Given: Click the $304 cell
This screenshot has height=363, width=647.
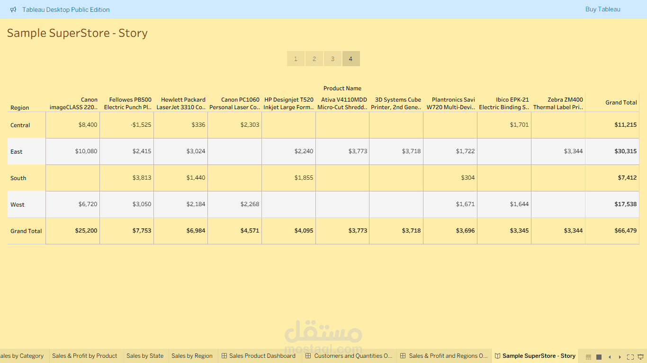Looking at the screenshot, I should click(450, 178).
